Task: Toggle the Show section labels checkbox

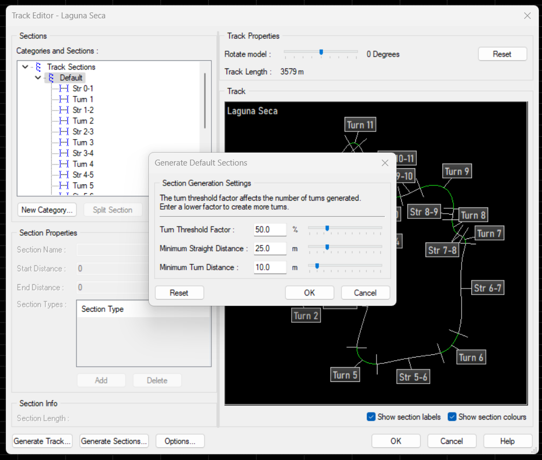Action: [371, 417]
